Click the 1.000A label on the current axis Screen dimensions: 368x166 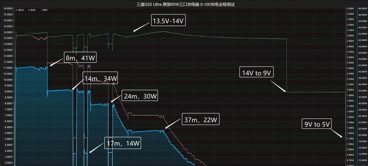tap(351, 144)
